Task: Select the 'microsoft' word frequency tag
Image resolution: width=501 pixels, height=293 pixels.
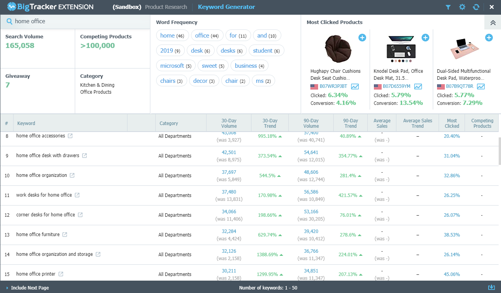Action: tap(176, 66)
